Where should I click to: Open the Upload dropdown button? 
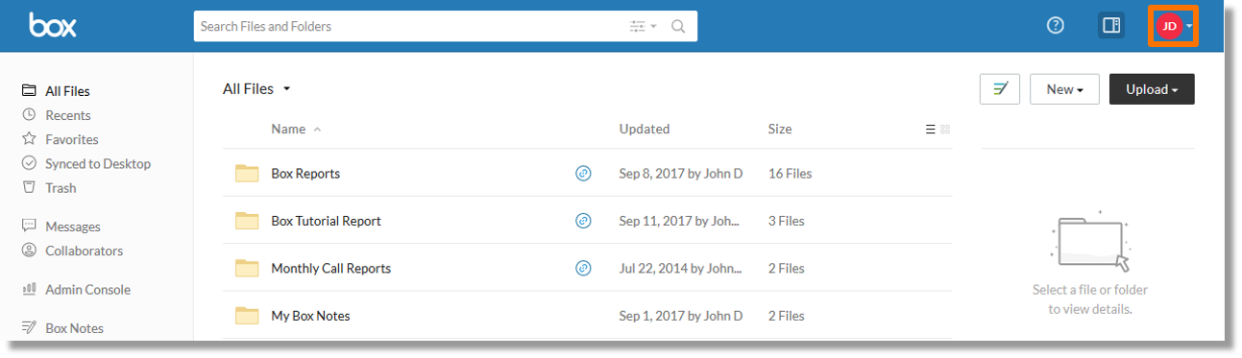click(1152, 89)
